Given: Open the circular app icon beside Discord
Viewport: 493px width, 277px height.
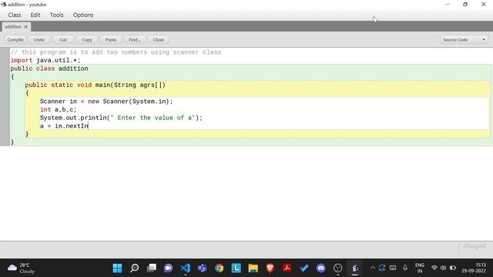Looking at the screenshot, I should (x=338, y=268).
